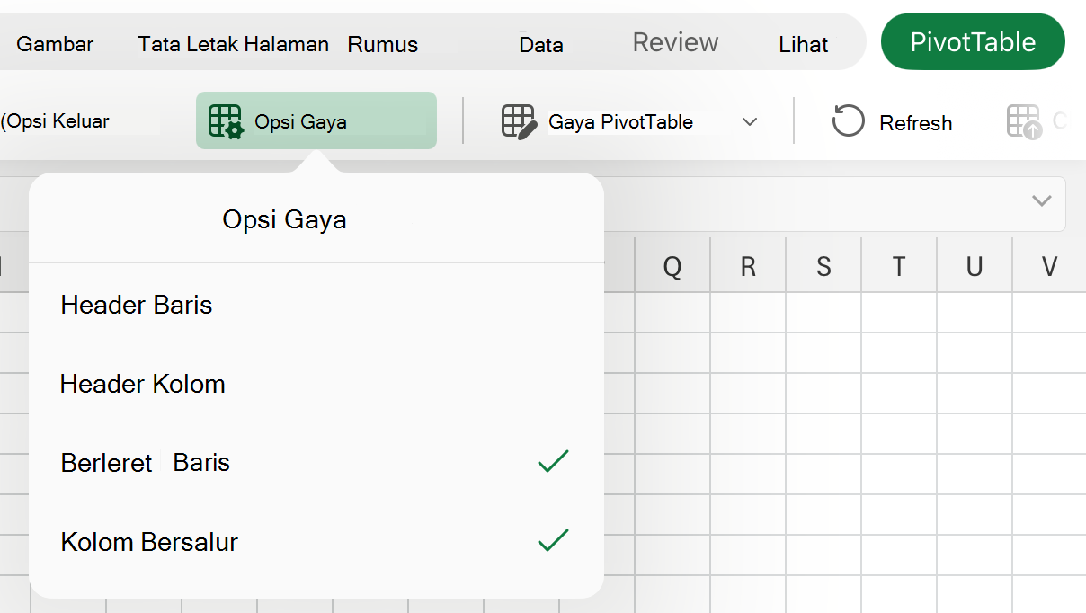Image resolution: width=1086 pixels, height=613 pixels.
Task: Click the dimmed table icon right of Refresh
Action: click(x=1024, y=121)
